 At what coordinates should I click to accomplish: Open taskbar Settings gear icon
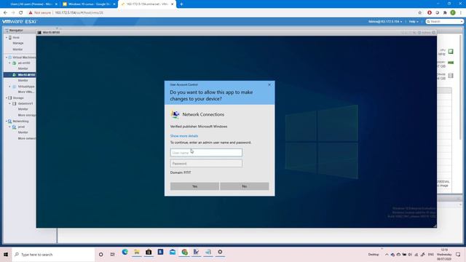click(220, 252)
